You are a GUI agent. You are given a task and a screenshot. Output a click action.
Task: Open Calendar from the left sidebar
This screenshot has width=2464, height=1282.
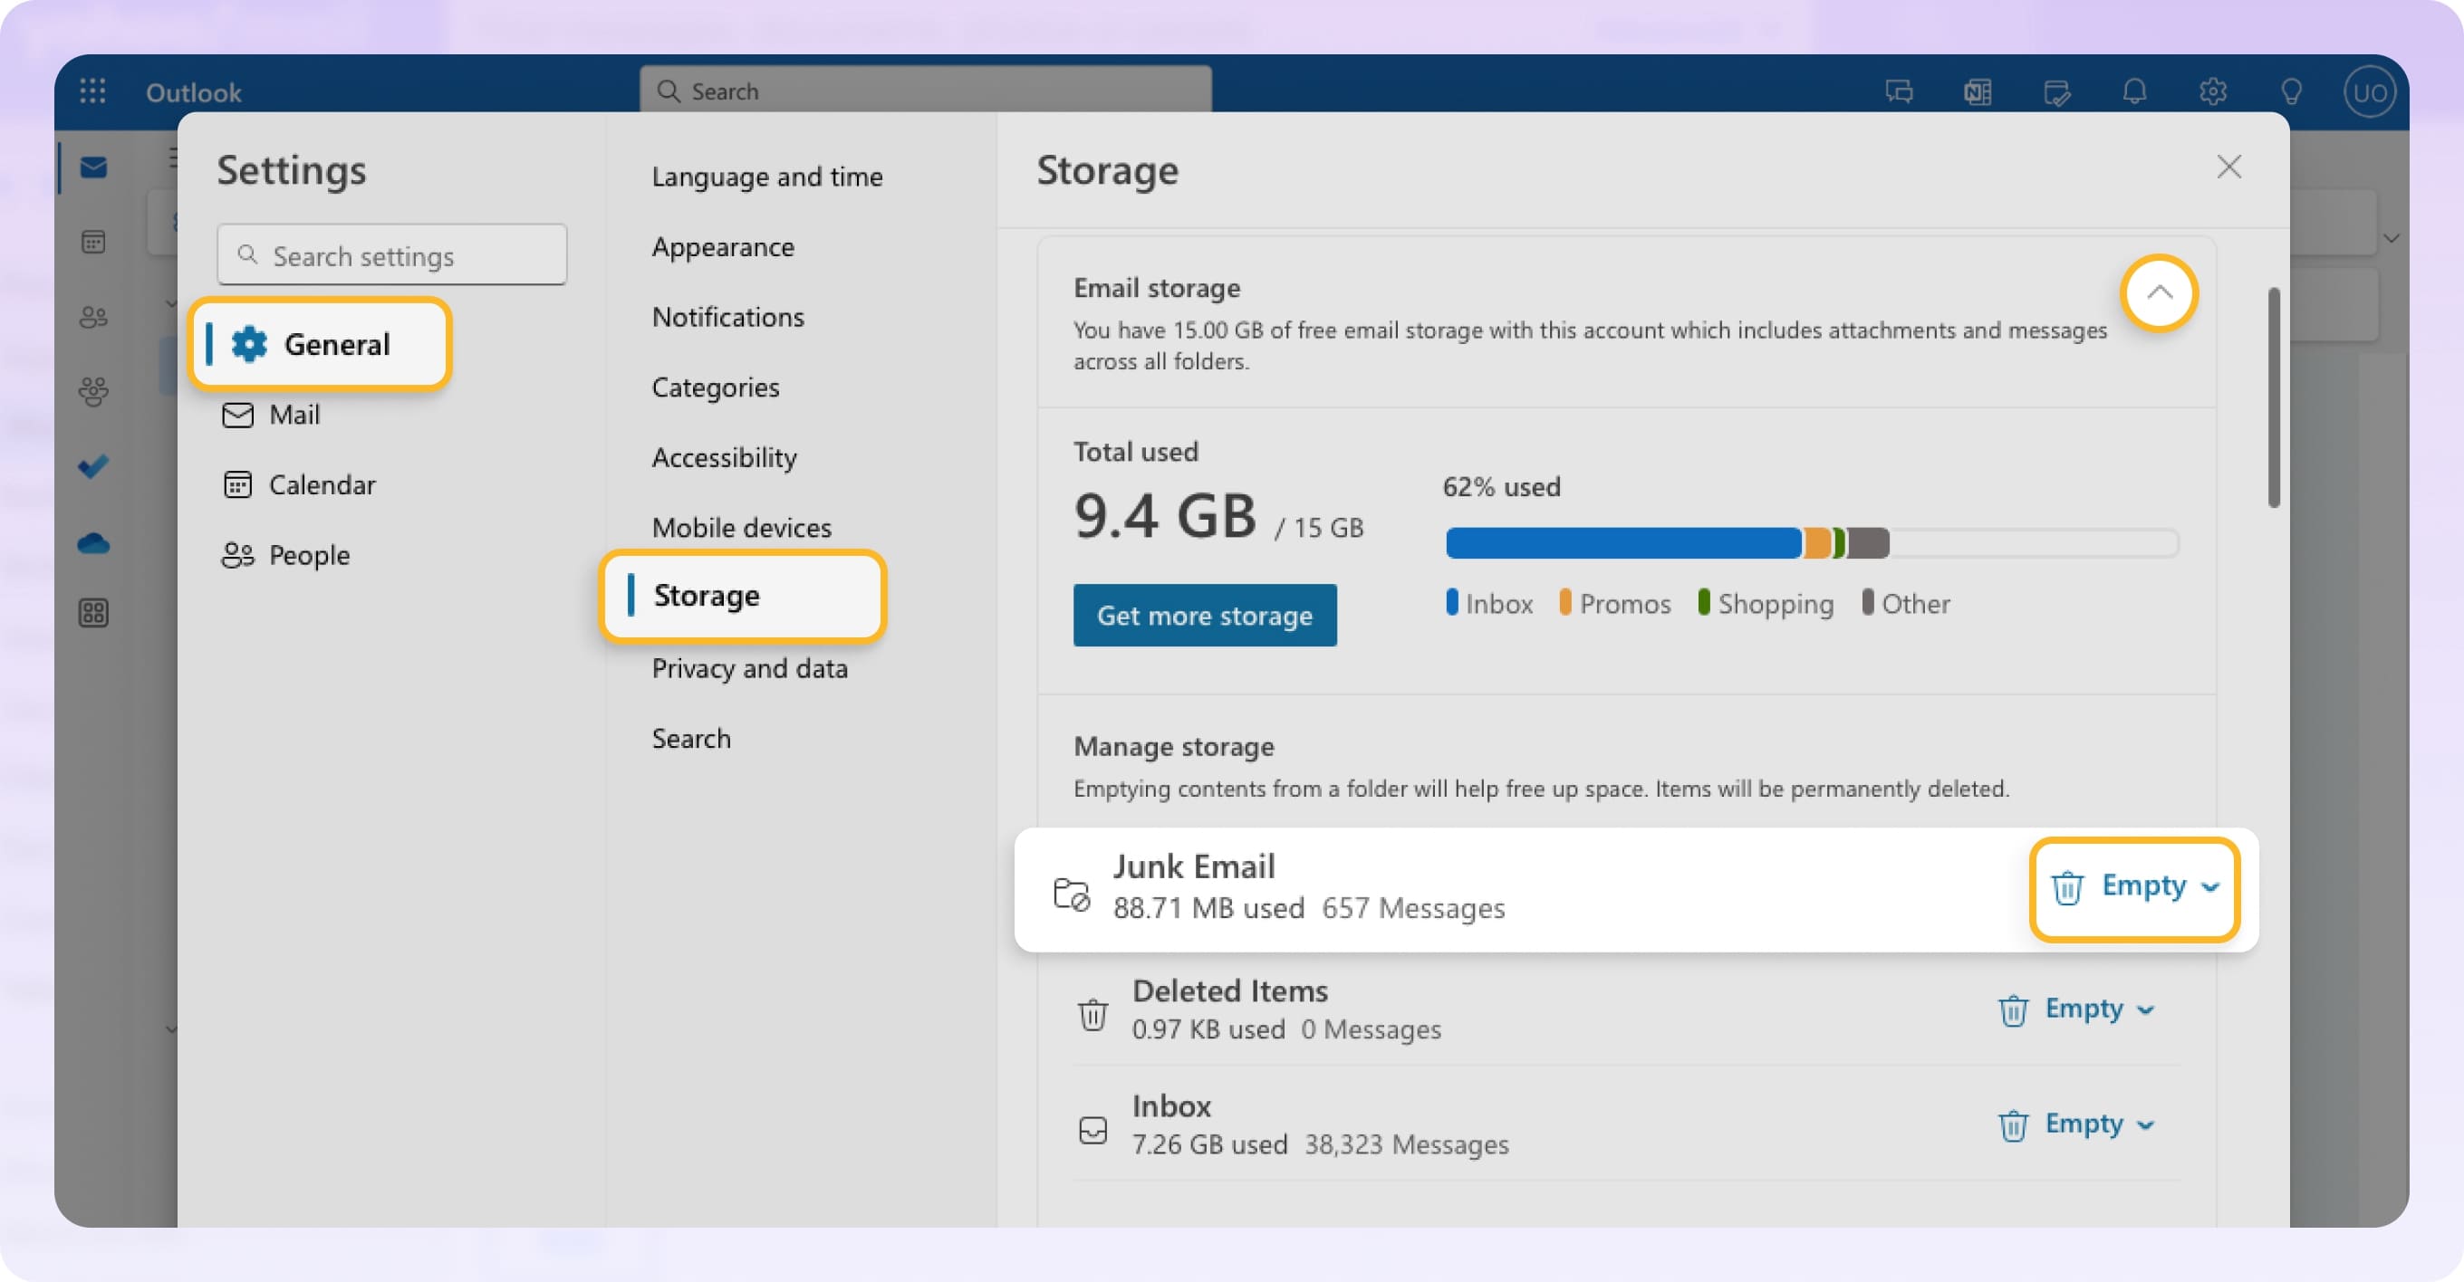(92, 242)
